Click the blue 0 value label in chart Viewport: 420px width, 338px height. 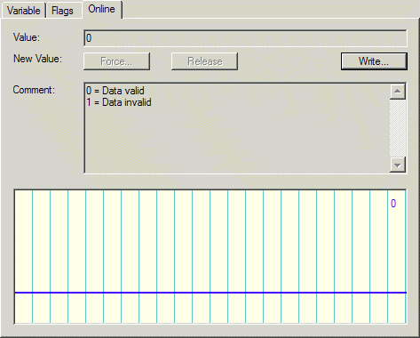click(x=393, y=204)
